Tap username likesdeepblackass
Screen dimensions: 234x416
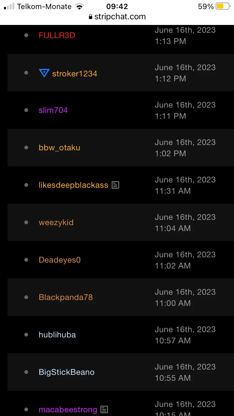(73, 185)
